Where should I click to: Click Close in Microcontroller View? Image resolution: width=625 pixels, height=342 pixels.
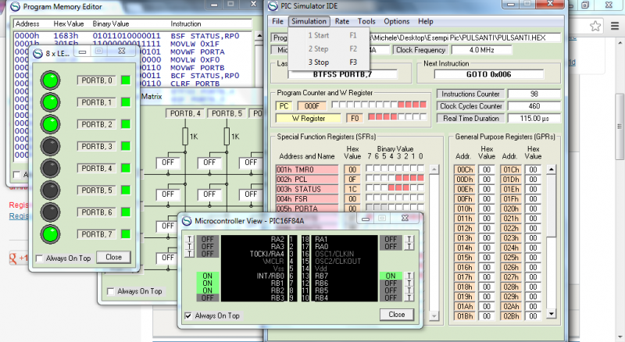coord(397,315)
